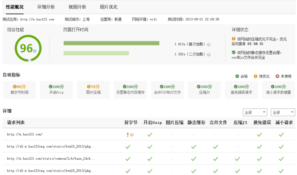Click the help icon beside 二次加载 time
The height and width of the screenshot is (175, 297).
209,55
